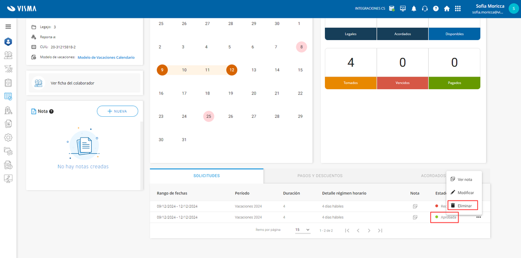Open the note icon in the Aprobada row
The width and height of the screenshot is (521, 258).
[415, 217]
